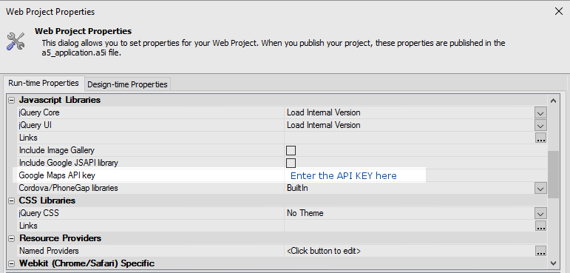Select the jQuery CSS property label
The width and height of the screenshot is (570, 273).
tap(39, 213)
